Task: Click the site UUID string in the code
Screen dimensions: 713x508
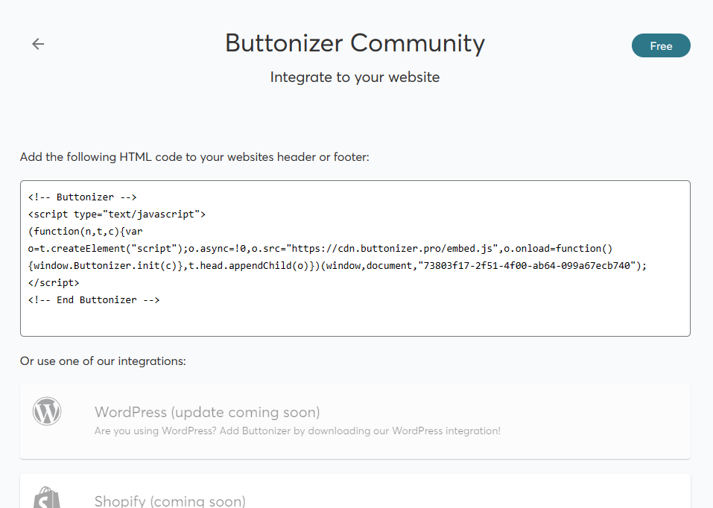Action: (x=527, y=266)
